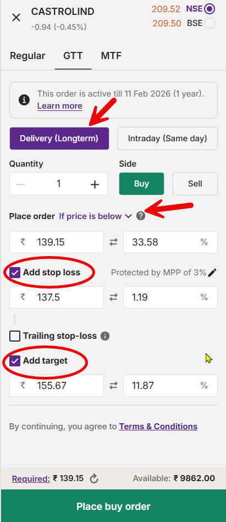Viewport: 226px width, 522px height.
Task: Edit MPP protection with pencil icon
Action: click(213, 273)
